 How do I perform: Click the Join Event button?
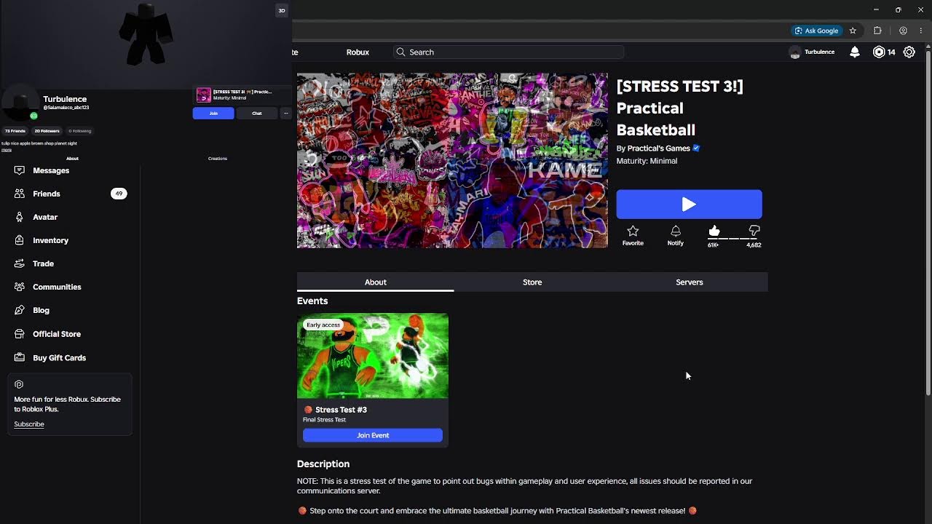pos(373,435)
